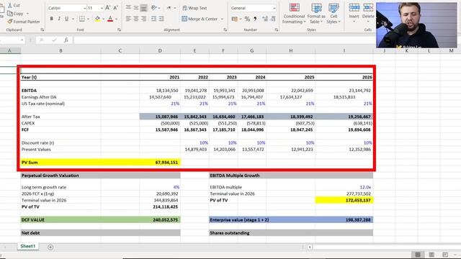Cancel the formula bar entry with the X
Image resolution: width=461 pixels, height=259 pixels.
(x=42, y=40)
